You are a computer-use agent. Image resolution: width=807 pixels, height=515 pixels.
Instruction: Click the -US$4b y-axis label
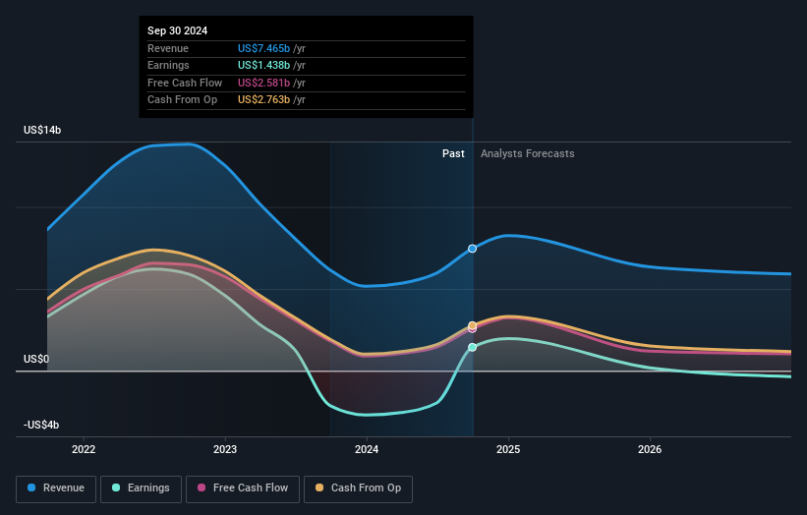tap(41, 425)
